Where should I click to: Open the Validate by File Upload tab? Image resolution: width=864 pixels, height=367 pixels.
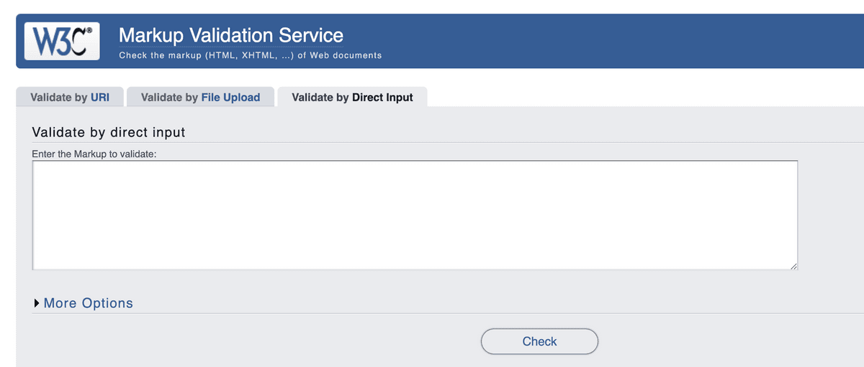click(200, 97)
